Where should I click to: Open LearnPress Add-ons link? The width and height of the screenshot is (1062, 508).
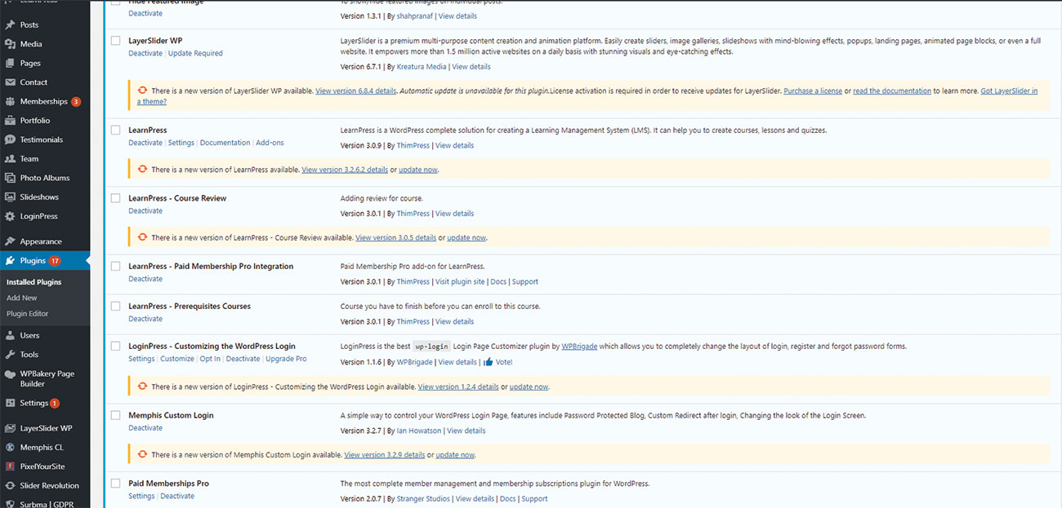pyautogui.click(x=270, y=143)
